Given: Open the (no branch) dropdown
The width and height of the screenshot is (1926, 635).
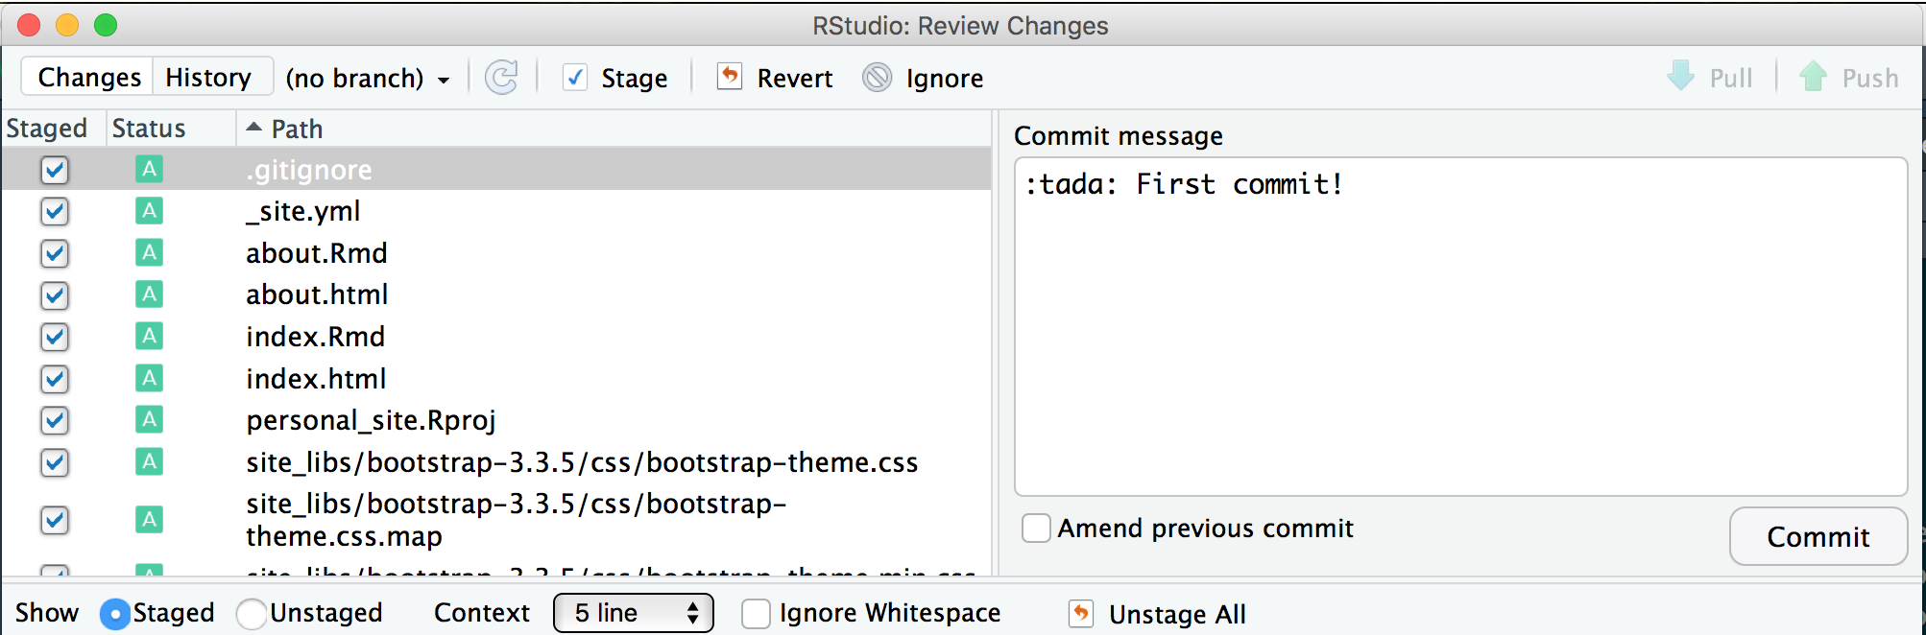Looking at the screenshot, I should click(368, 78).
